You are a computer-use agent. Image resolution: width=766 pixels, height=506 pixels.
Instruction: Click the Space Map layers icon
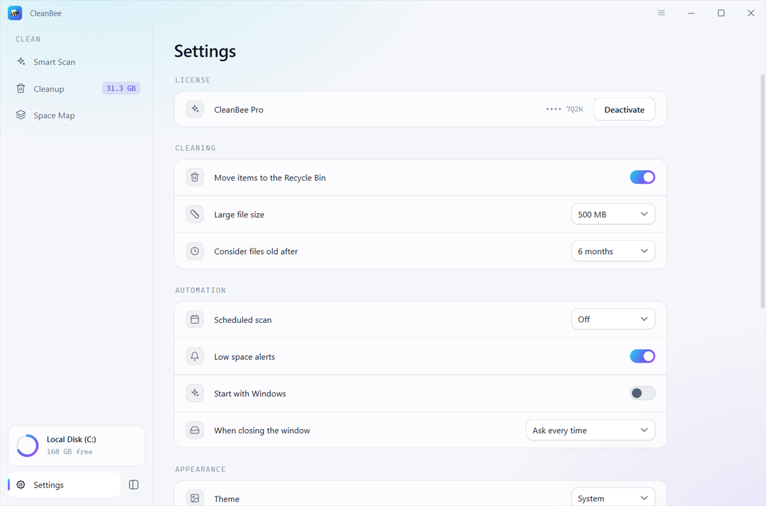pyautogui.click(x=21, y=115)
